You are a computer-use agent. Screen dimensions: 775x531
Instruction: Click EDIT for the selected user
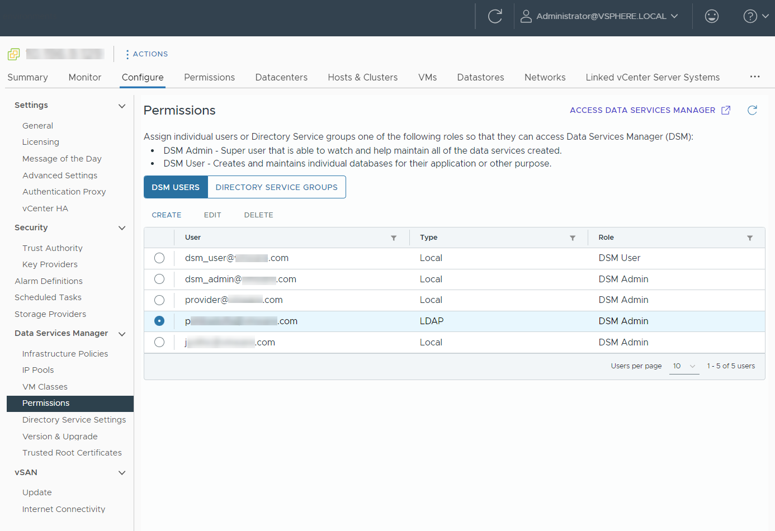[x=212, y=215]
